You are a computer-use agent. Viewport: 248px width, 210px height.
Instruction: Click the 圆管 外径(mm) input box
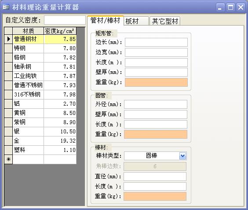156,104
